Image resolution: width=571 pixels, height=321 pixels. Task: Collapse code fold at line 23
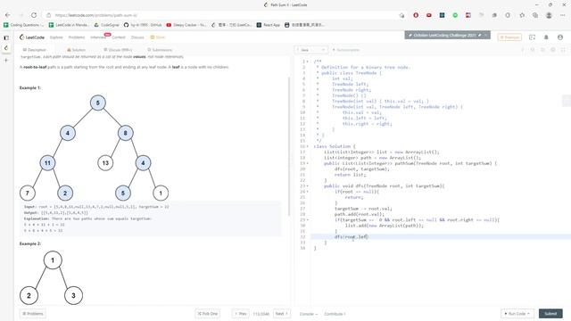[x=308, y=186]
